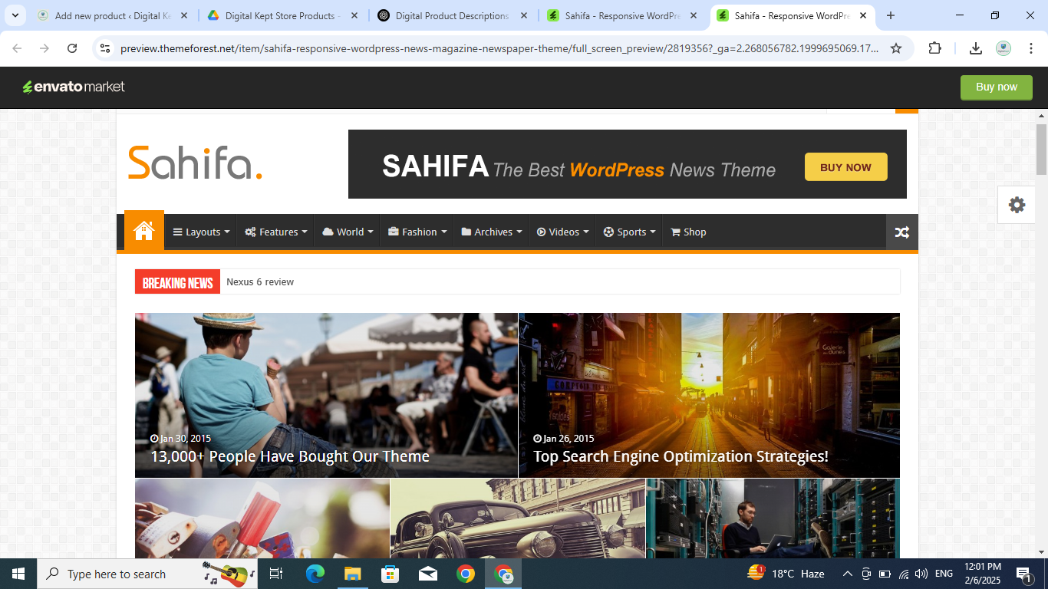This screenshot has width=1048, height=589.
Task: Open Chrome three-dot menu
Action: click(1030, 48)
